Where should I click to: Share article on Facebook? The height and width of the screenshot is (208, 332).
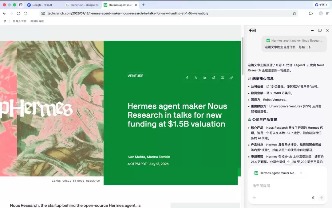tap(187, 78)
